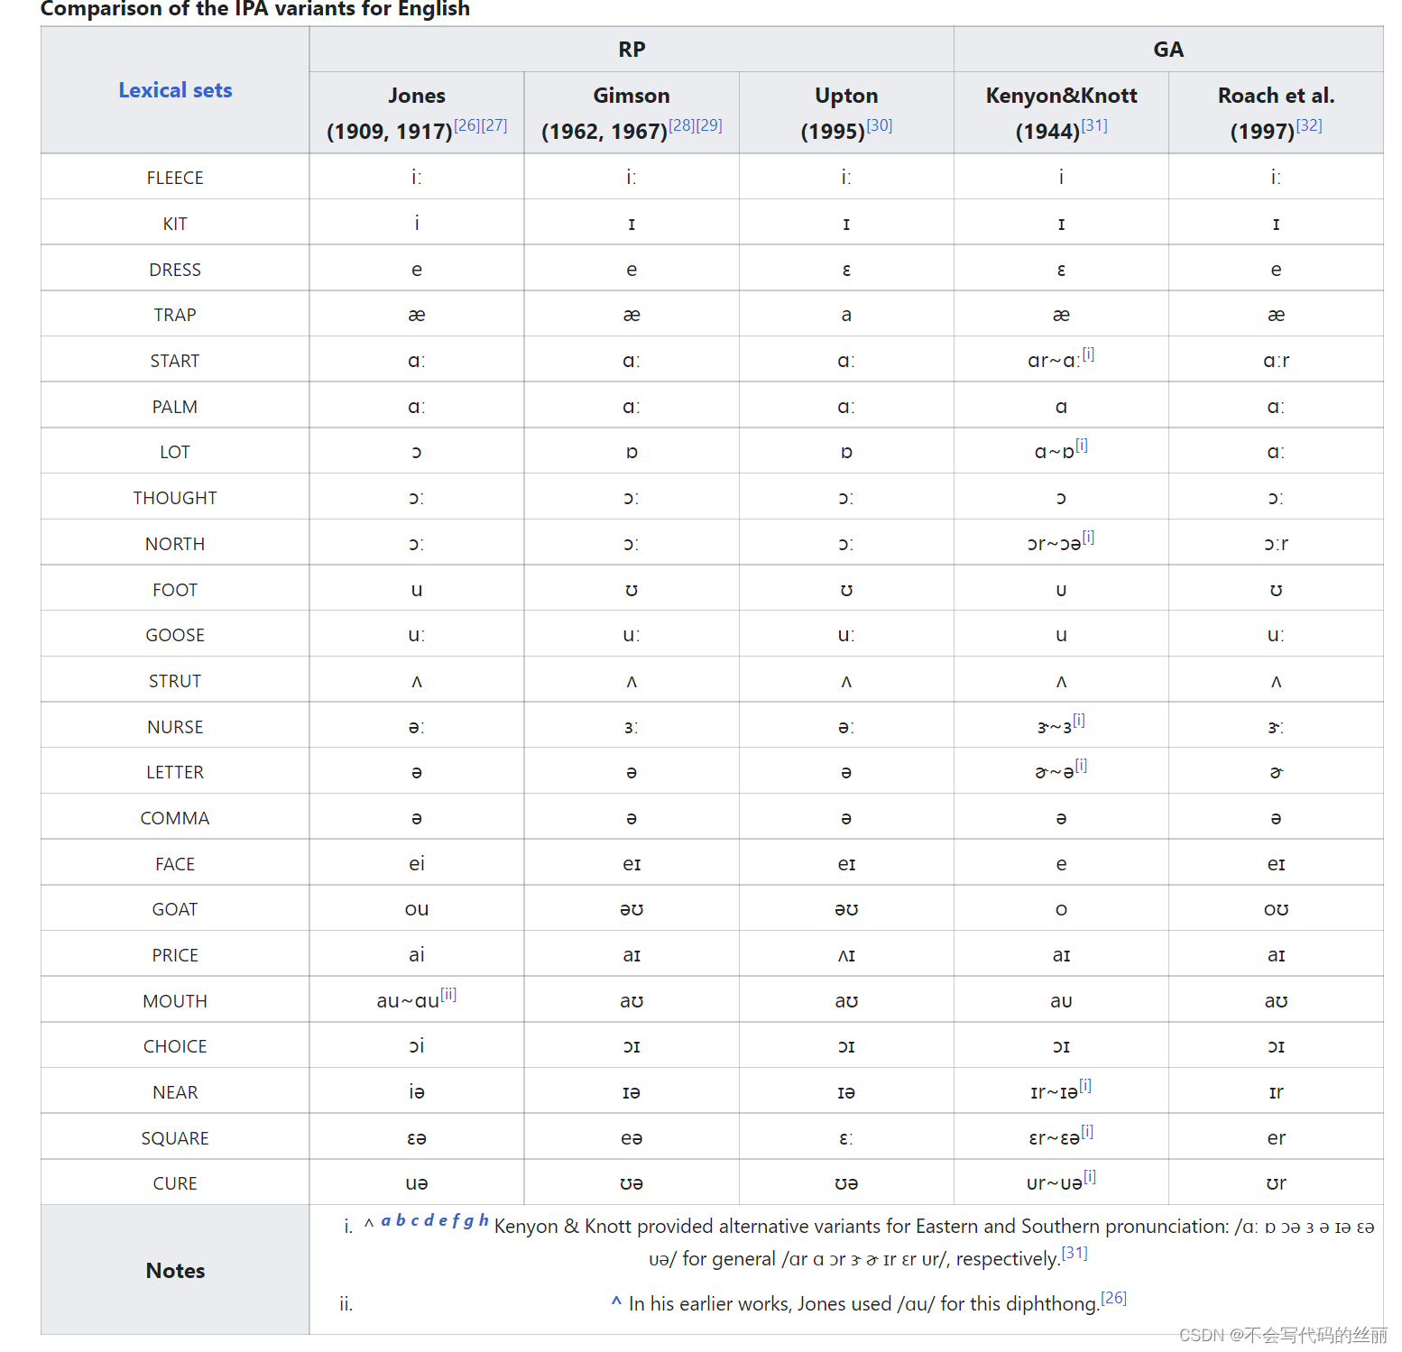Select the 'STRUT' row label
The height and width of the screenshot is (1352, 1402).
click(175, 681)
